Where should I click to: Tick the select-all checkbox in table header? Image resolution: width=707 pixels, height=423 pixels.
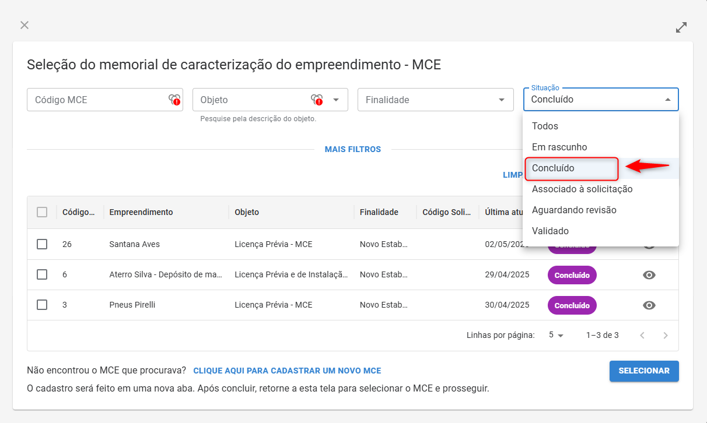click(x=42, y=212)
